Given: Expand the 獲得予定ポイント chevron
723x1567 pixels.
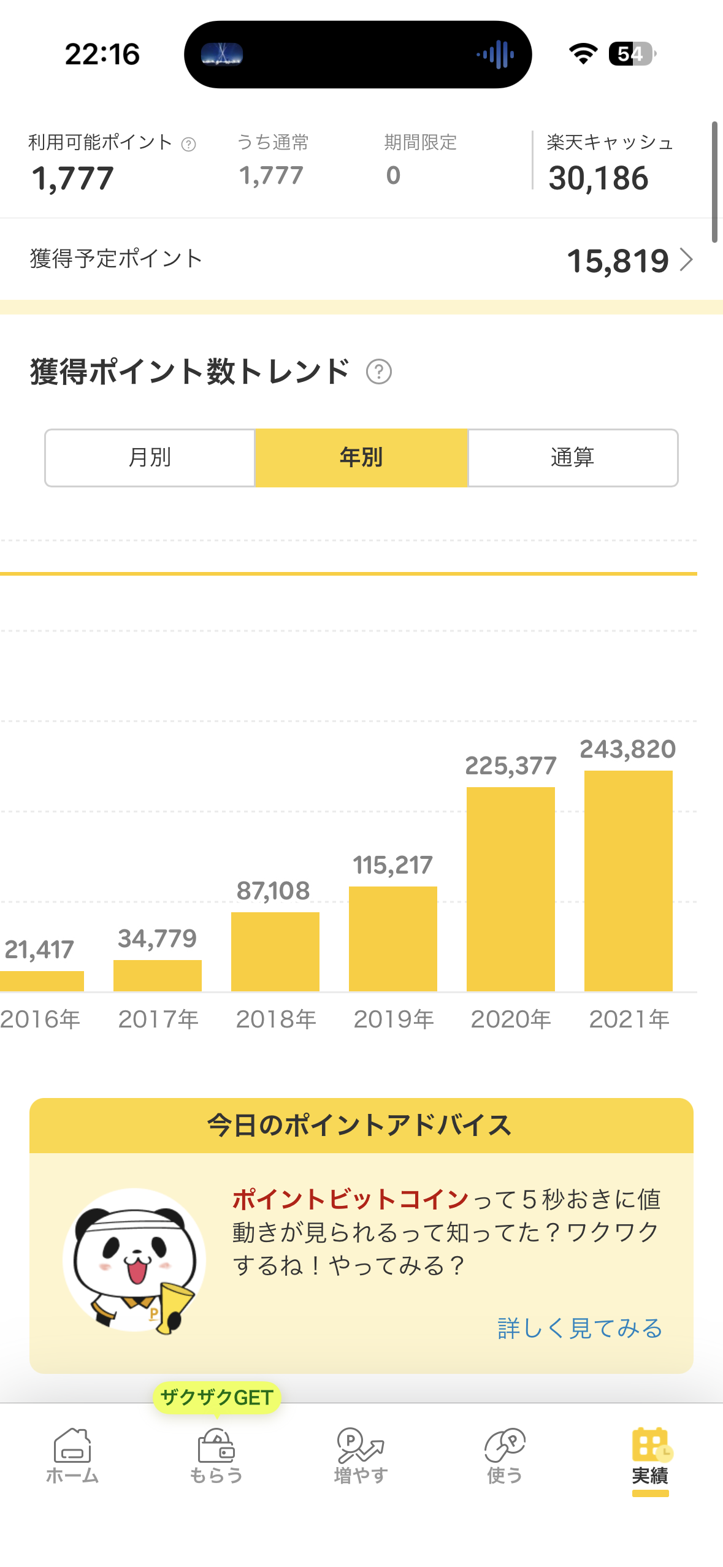Looking at the screenshot, I should 687,260.
